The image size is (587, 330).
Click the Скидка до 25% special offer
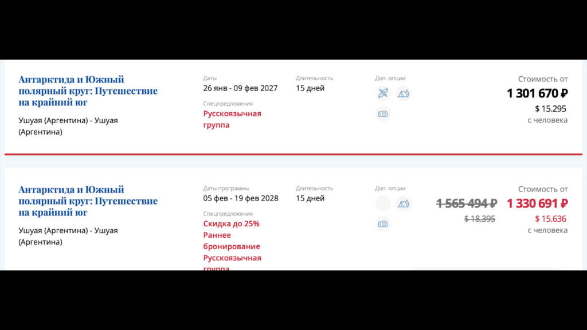coord(231,223)
